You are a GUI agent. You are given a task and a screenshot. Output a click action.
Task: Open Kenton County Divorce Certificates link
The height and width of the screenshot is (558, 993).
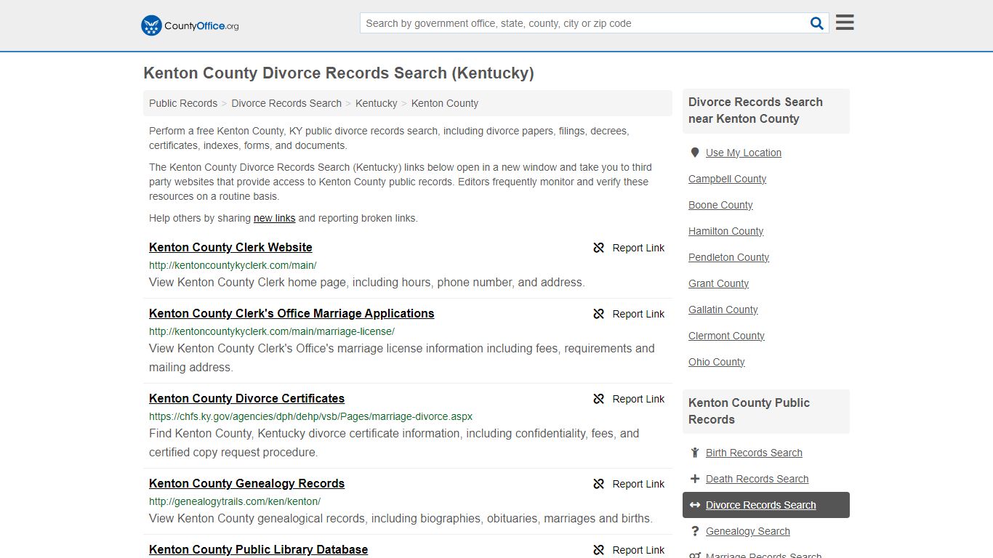coord(246,398)
